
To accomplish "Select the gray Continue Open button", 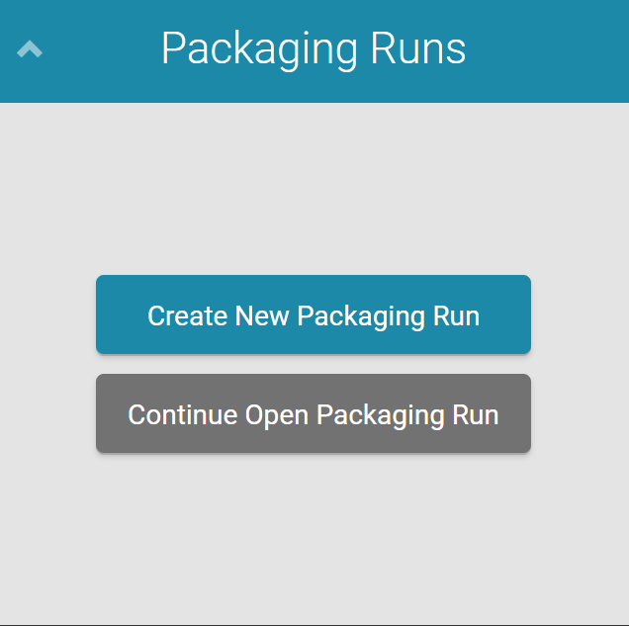I will coord(314,413).
